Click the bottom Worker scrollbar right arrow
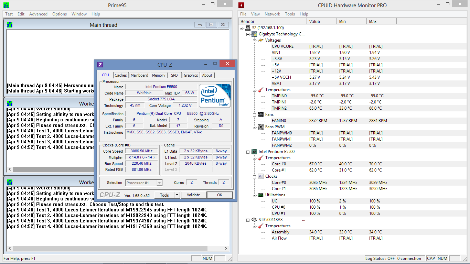This screenshot has width=470, height=264. [x=226, y=248]
